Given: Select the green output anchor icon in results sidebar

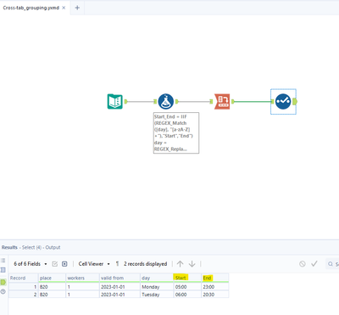Looking at the screenshot, I should pos(3,282).
